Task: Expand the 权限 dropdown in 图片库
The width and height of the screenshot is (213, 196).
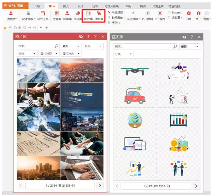Action: [93, 46]
